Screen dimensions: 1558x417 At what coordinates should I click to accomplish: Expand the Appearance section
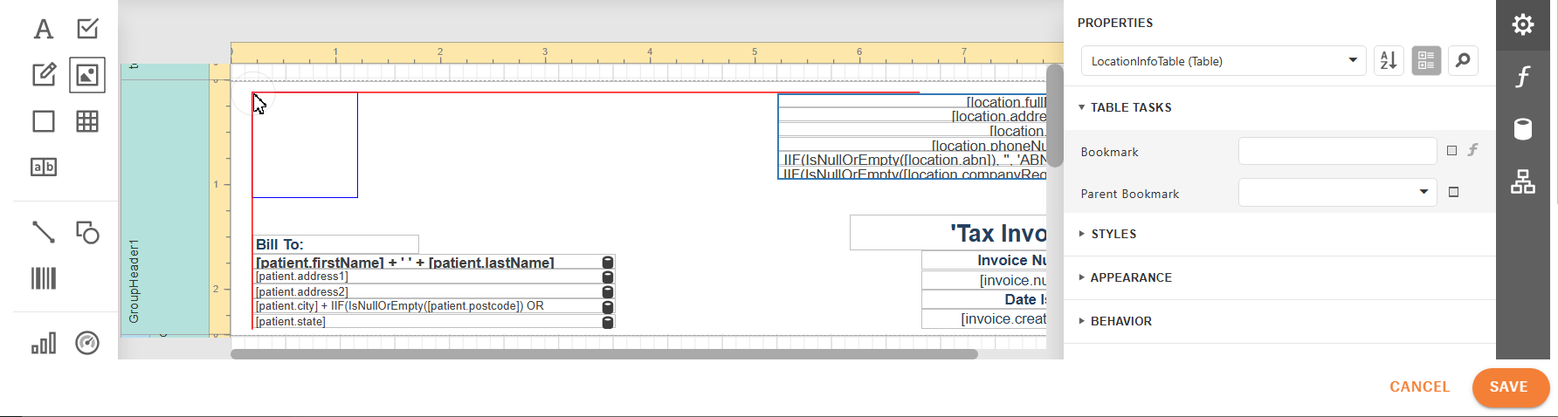click(x=1130, y=277)
